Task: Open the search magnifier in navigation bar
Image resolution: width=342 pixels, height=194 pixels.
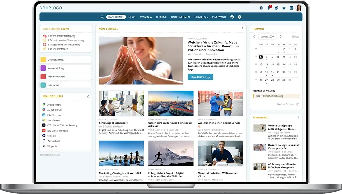Action: click(x=102, y=17)
